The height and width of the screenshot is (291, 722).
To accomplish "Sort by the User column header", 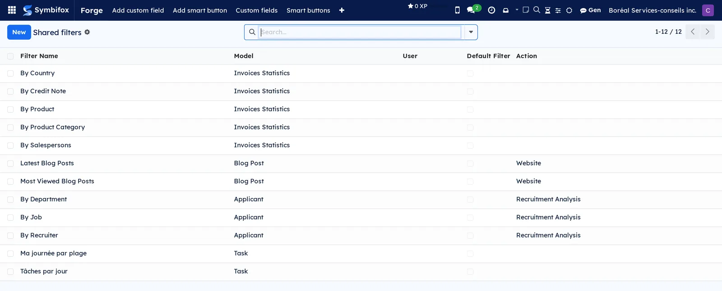I will click(x=410, y=56).
